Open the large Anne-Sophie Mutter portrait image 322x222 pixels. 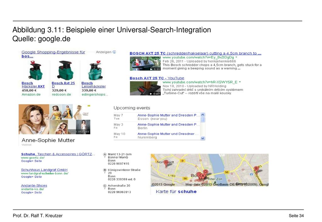34,119
